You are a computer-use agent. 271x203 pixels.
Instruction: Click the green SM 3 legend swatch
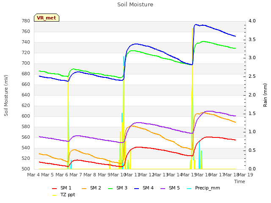(x=110, y=189)
